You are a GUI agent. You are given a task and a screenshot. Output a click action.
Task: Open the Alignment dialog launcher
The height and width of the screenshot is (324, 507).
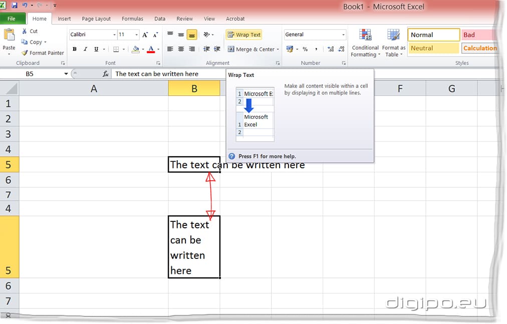click(x=278, y=63)
